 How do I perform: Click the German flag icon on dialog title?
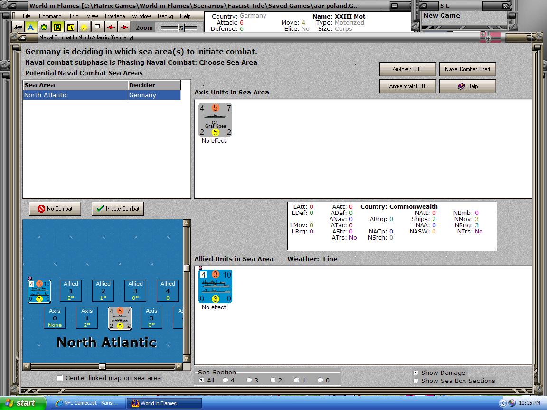490,37
